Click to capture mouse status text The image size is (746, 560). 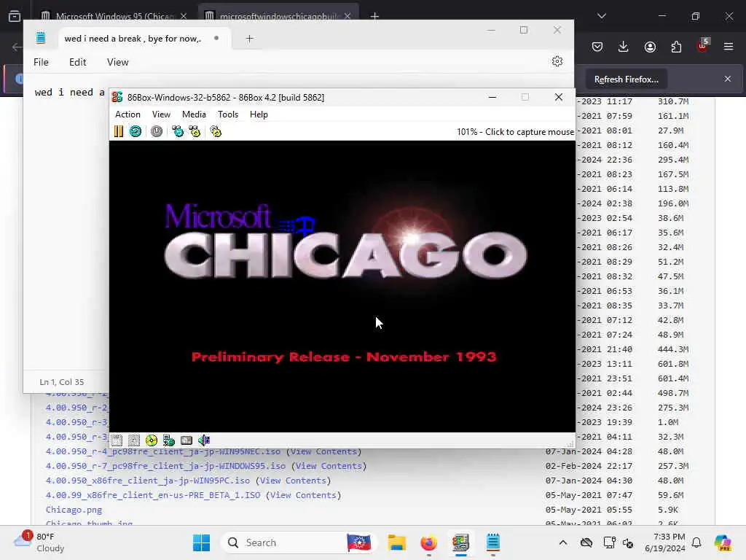515,132
